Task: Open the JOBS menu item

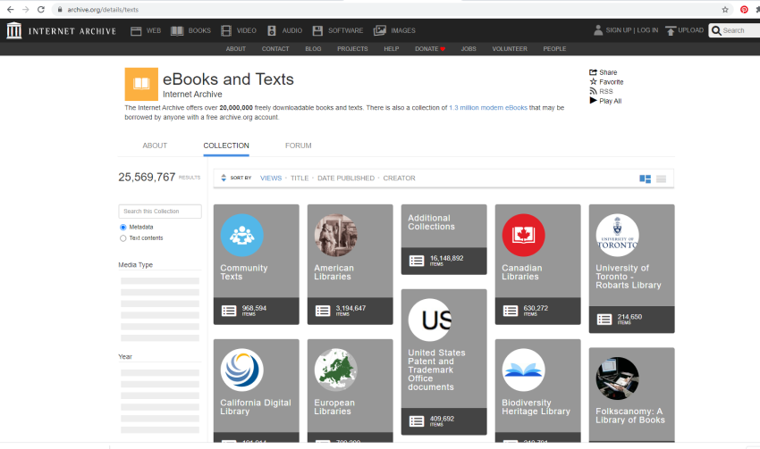Action: click(469, 49)
